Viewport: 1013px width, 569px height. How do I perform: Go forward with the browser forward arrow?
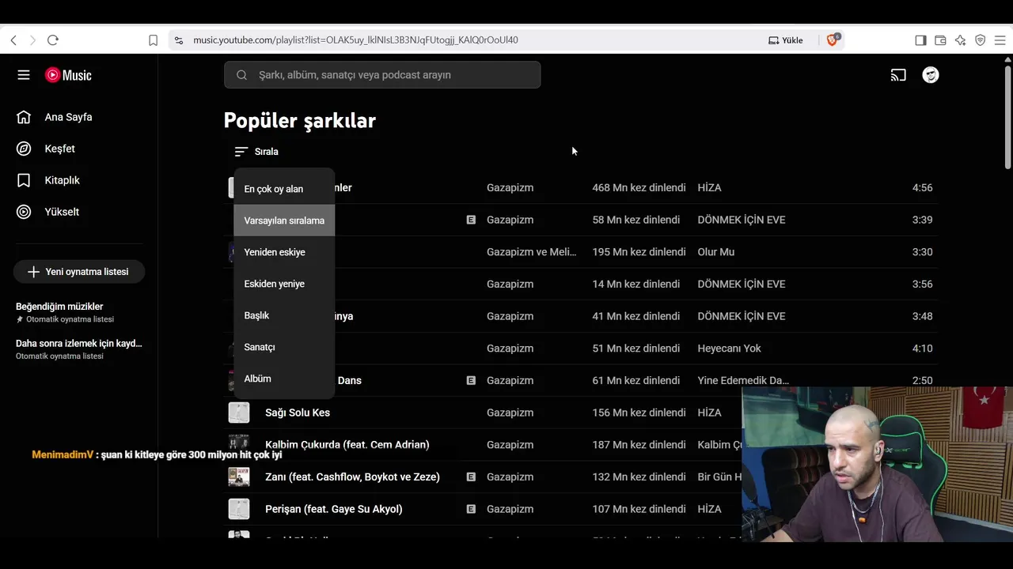tap(32, 40)
